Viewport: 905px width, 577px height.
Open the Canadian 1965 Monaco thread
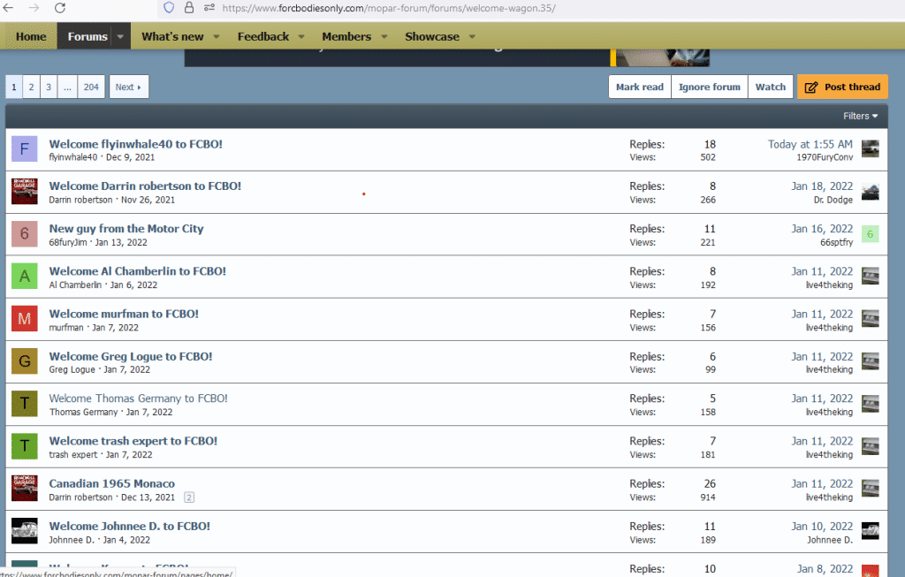111,483
